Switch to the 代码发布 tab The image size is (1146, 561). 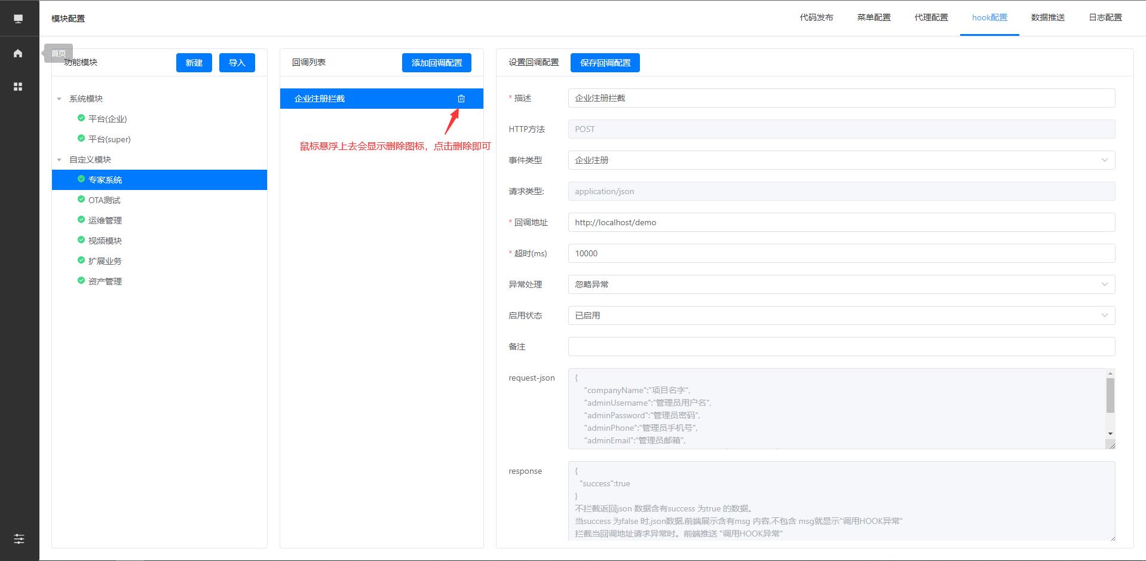[x=816, y=17]
